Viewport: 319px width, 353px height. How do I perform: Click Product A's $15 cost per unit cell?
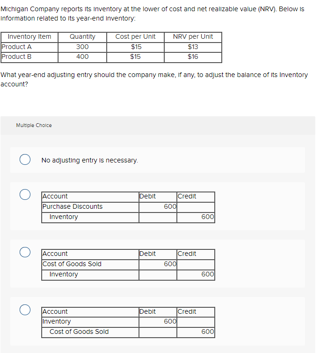click(x=136, y=47)
